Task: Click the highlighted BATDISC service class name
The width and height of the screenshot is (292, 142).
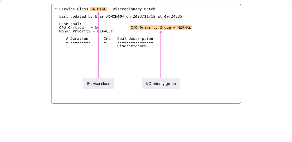Action: [x=99, y=9]
